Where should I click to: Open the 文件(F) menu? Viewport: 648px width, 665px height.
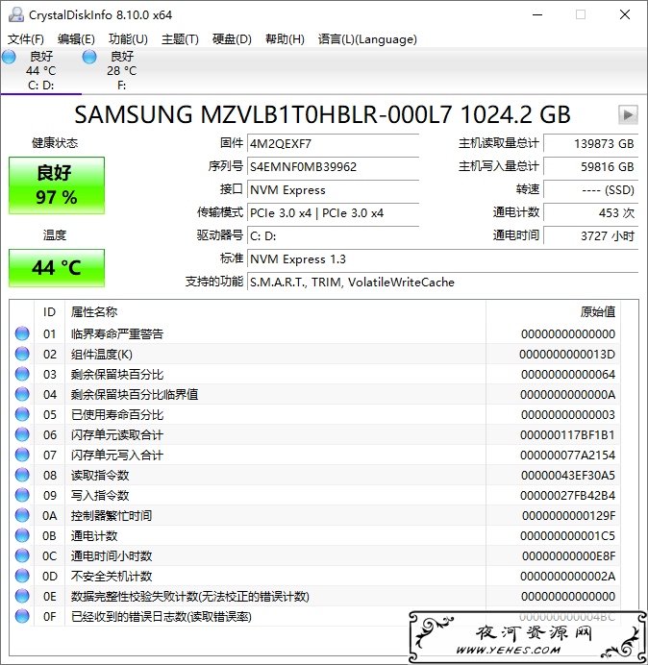[26, 39]
